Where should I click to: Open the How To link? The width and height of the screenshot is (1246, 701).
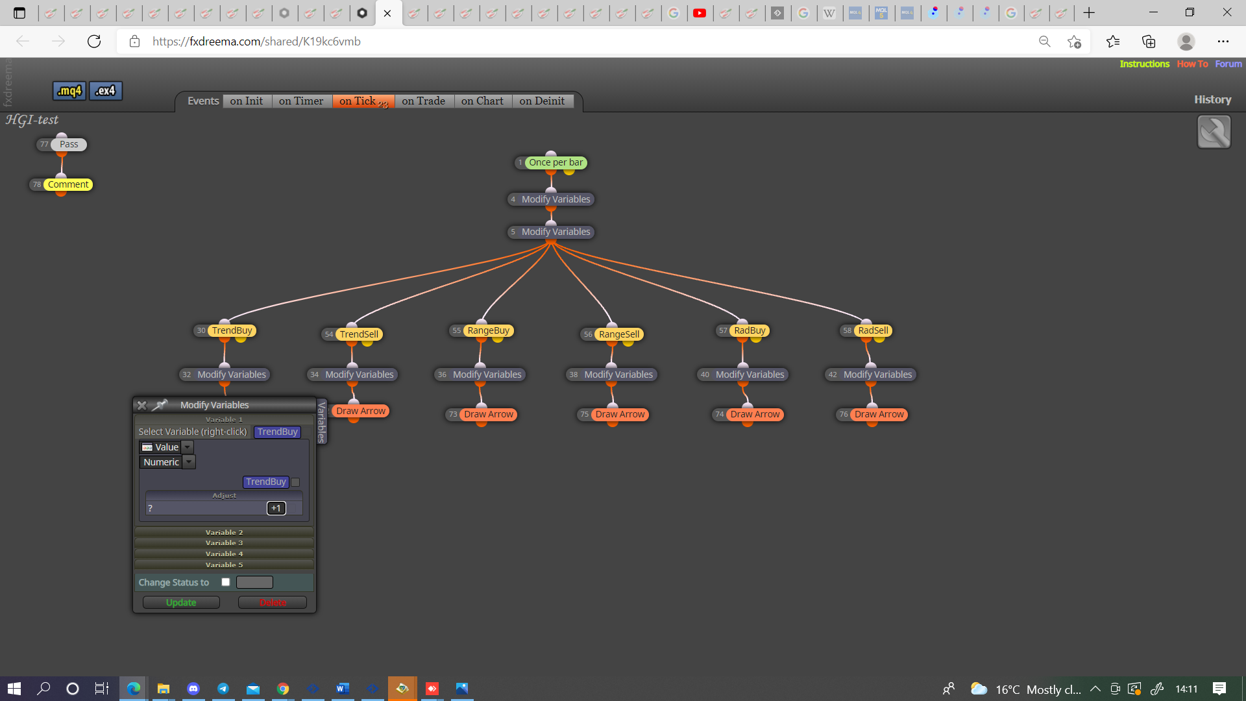coord(1193,64)
